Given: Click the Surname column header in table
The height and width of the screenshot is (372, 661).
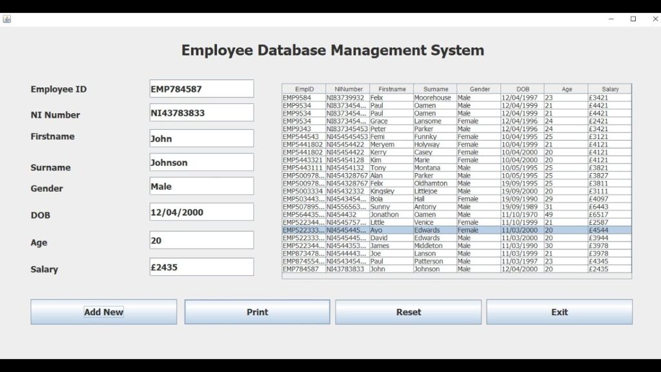Looking at the screenshot, I should [436, 89].
